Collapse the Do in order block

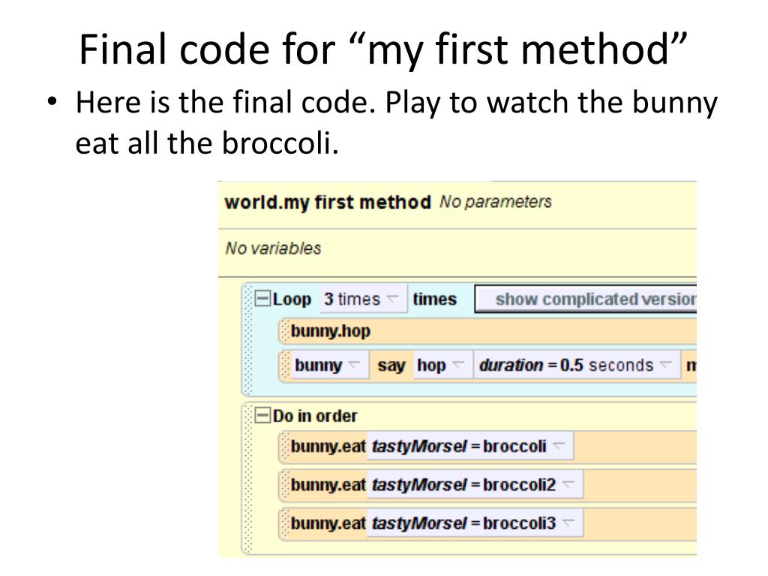(262, 415)
